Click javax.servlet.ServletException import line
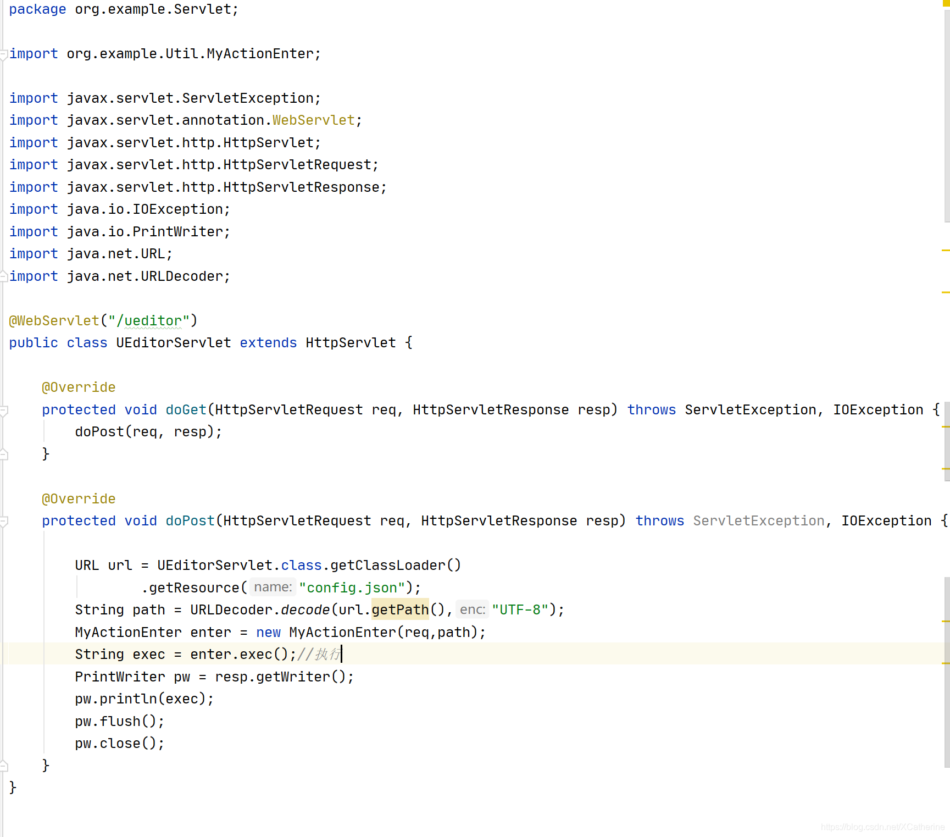This screenshot has width=950, height=837. point(165,98)
